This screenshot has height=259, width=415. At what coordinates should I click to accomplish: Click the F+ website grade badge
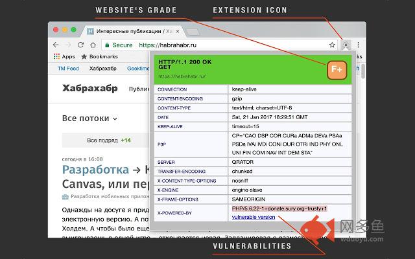337,70
